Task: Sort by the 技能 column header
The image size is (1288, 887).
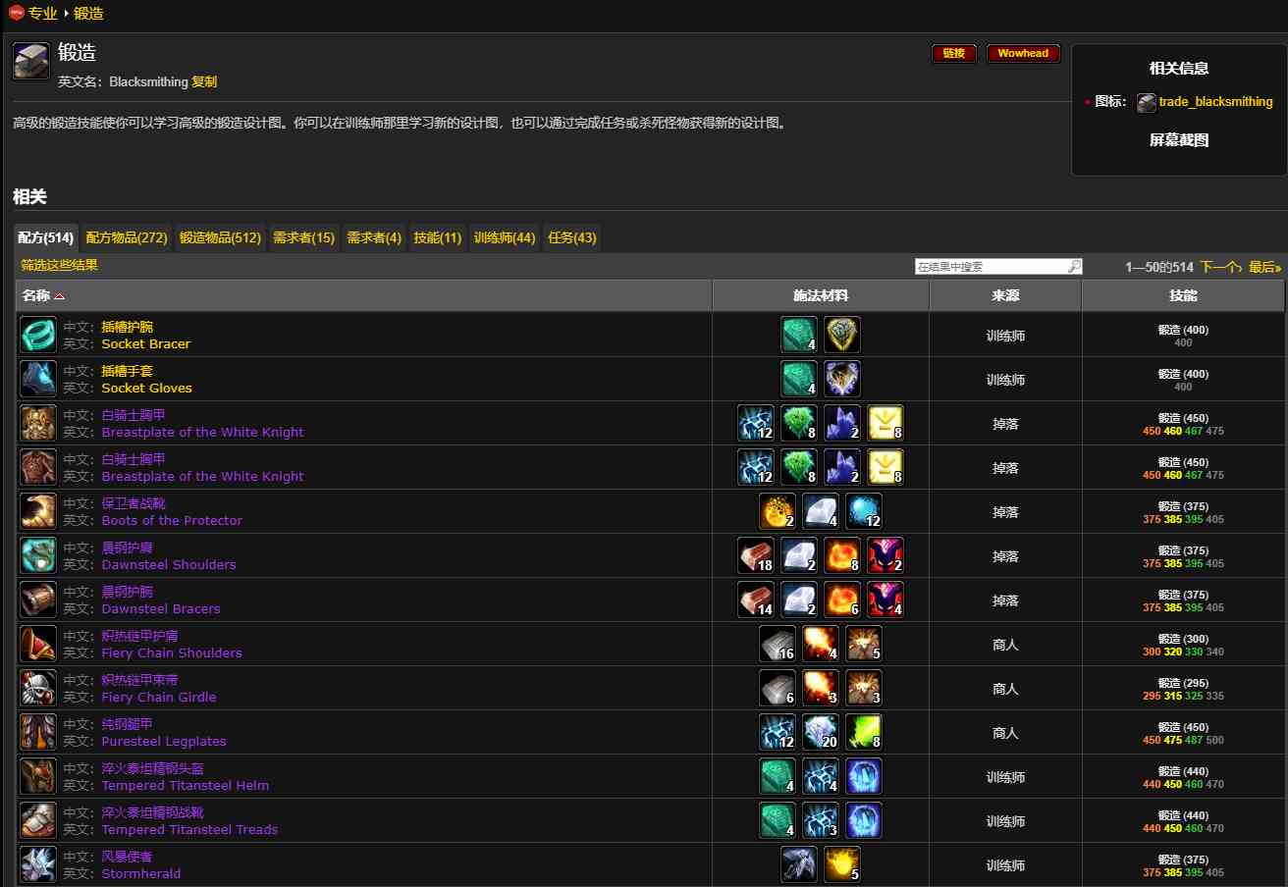Action: (x=1183, y=295)
